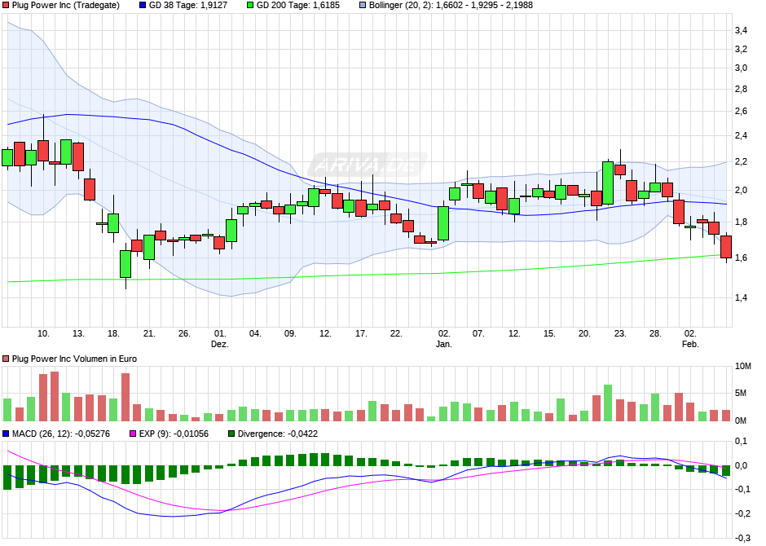Click the 1,8 price axis label
766x546 pixels.
click(x=741, y=222)
